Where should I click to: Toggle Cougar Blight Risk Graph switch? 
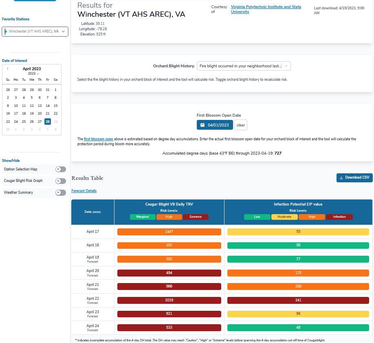coord(61,181)
